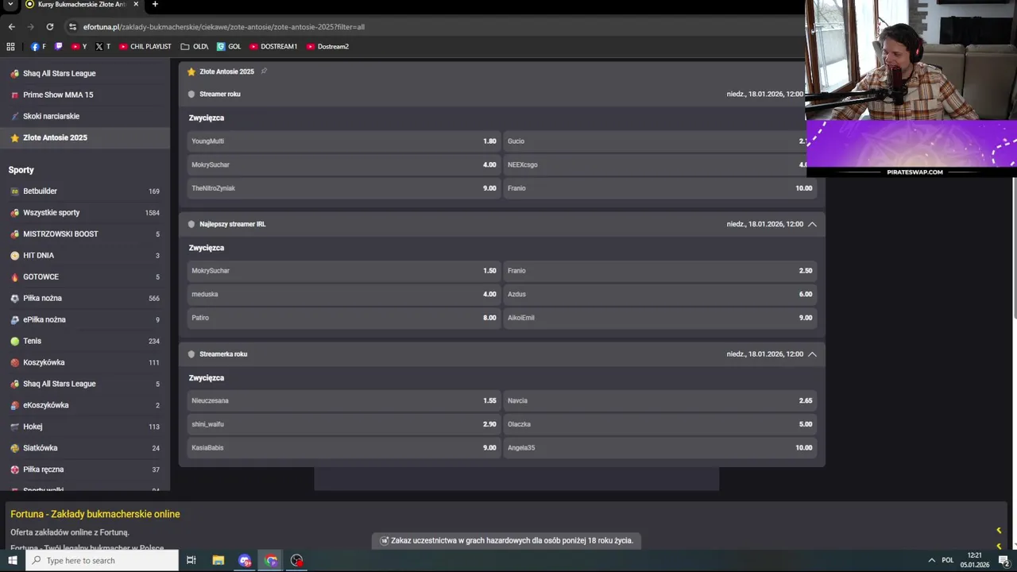Collapse the Najlepszy streamer IRL market
This screenshot has width=1017, height=572.
[812, 224]
